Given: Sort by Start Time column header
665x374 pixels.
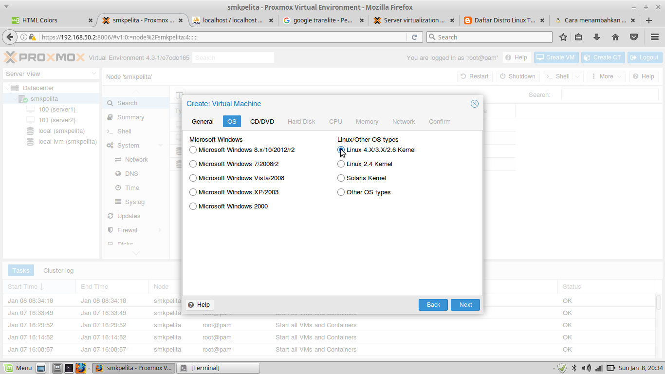Looking at the screenshot, I should click(39, 287).
